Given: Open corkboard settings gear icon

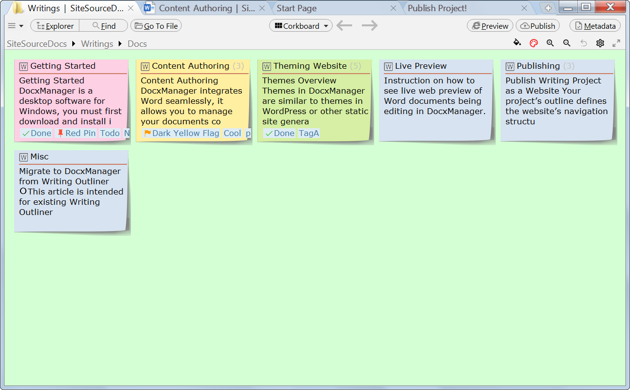Looking at the screenshot, I should point(600,43).
